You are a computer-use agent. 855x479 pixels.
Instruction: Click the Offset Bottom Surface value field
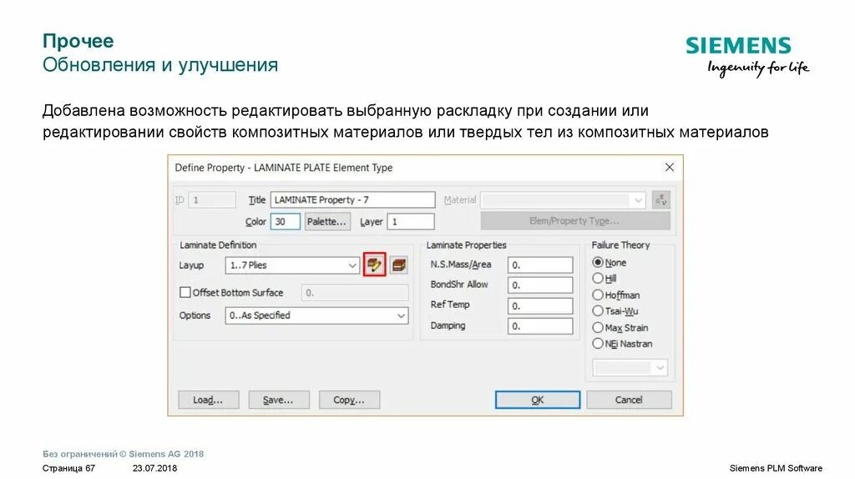click(x=354, y=293)
